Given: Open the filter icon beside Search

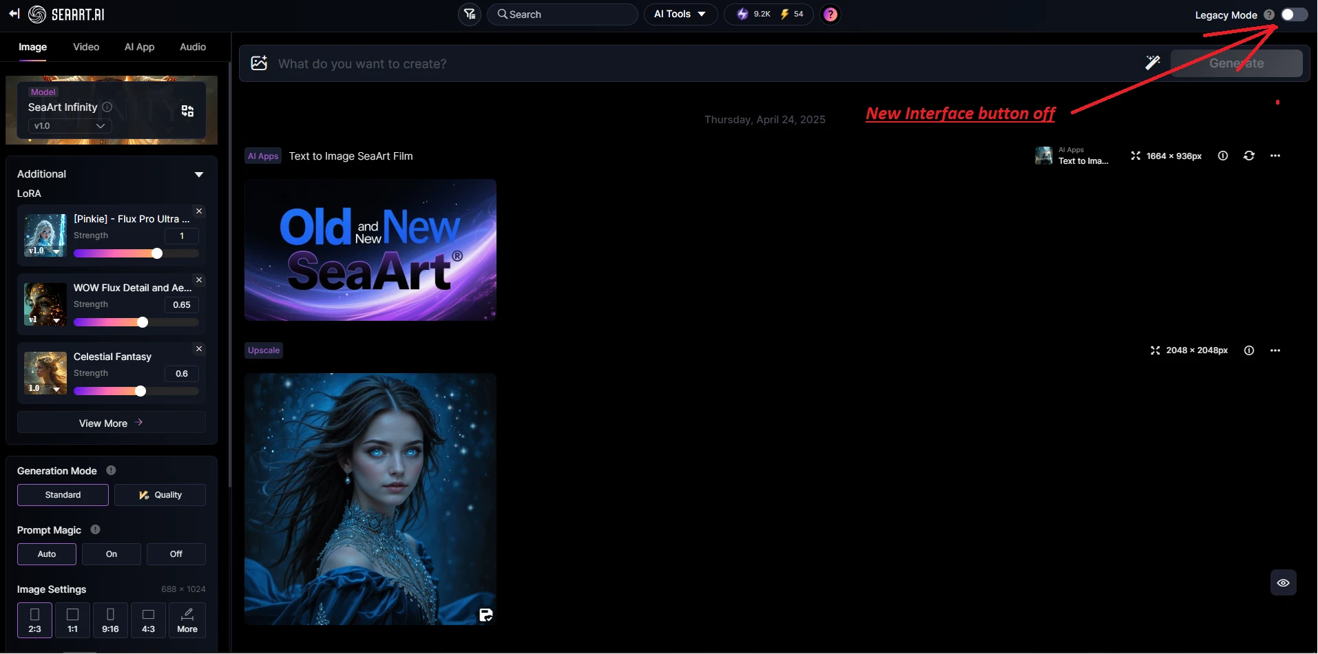Looking at the screenshot, I should coord(470,14).
